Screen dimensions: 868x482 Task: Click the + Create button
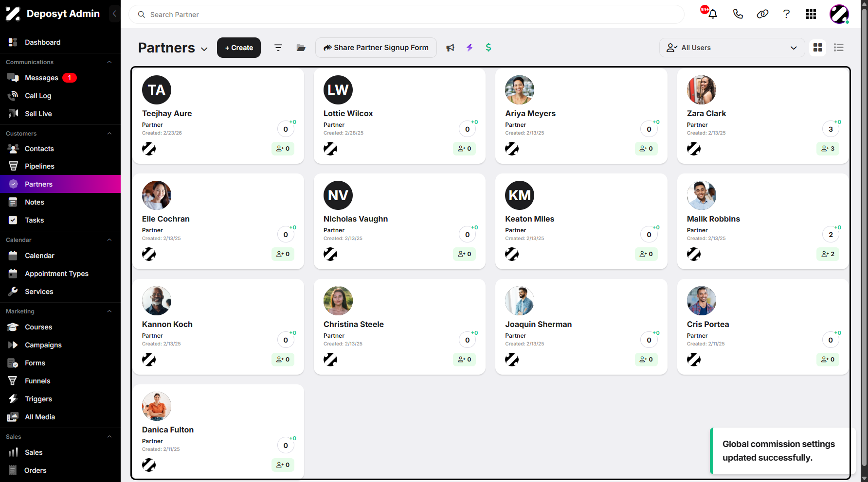(x=239, y=48)
